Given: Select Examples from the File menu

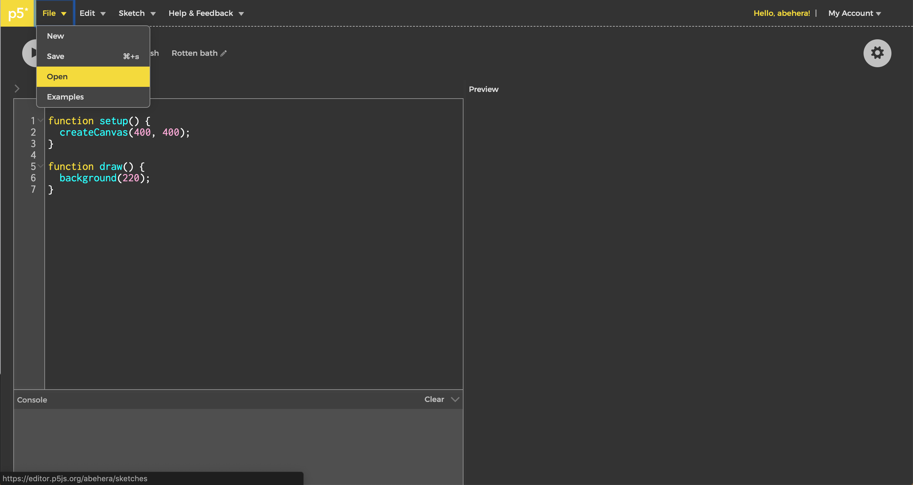Looking at the screenshot, I should (x=65, y=96).
